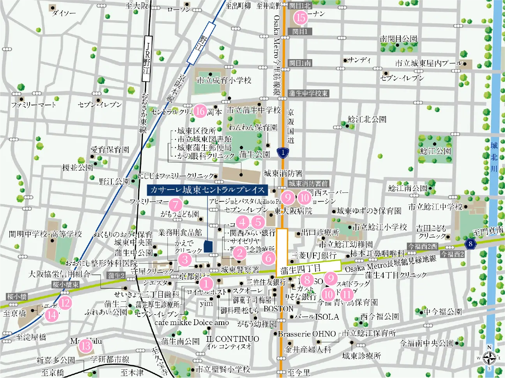
Task: Select marker 7 near がもうこども園
Action: pos(176,203)
